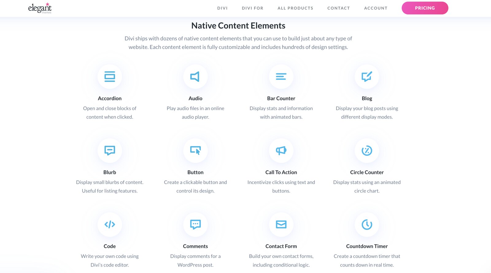491x273 pixels.
Task: Click the pink PRICING button
Action: (425, 8)
